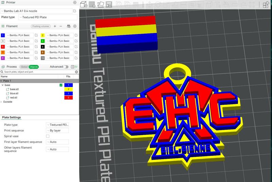Open the printer preset dropdown
Viewport: 272px width, 182px height.
pyautogui.click(x=36, y=11)
